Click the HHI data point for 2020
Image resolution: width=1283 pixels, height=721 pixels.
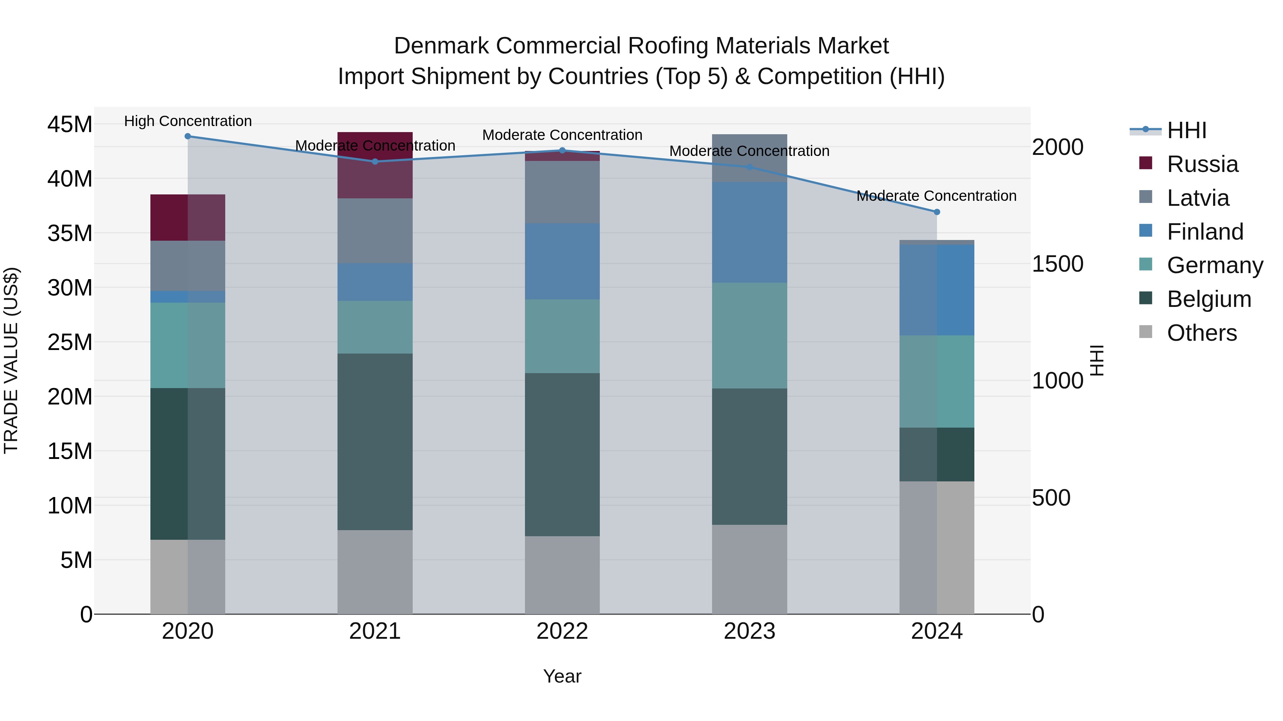188,136
